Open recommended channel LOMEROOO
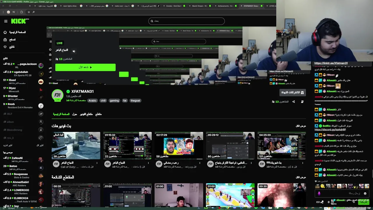Screen dimensions: 373x210 click(x=23, y=192)
